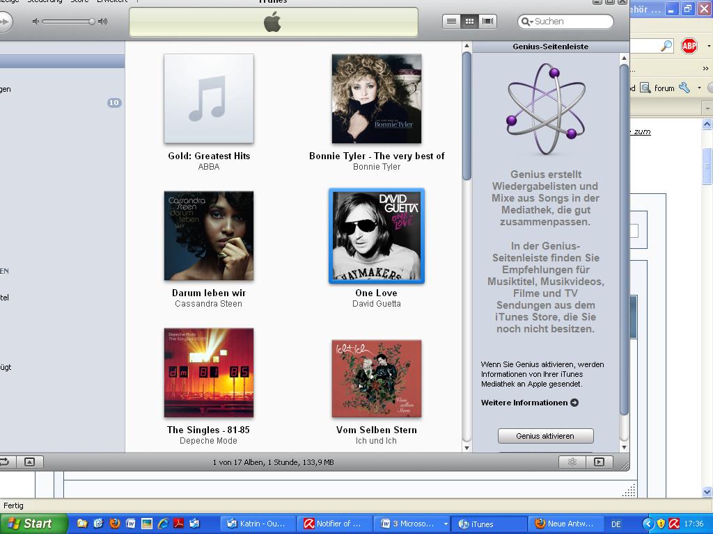This screenshot has height=534, width=713.
Task: Switch to Neue Antwort Firefox taskbar button
Action: point(565,524)
